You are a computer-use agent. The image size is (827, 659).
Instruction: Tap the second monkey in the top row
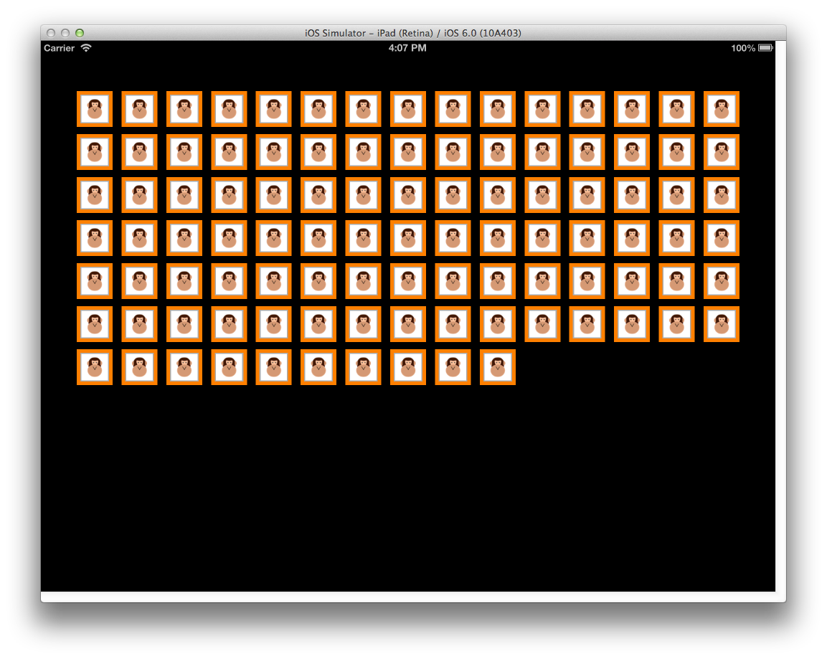(x=139, y=108)
